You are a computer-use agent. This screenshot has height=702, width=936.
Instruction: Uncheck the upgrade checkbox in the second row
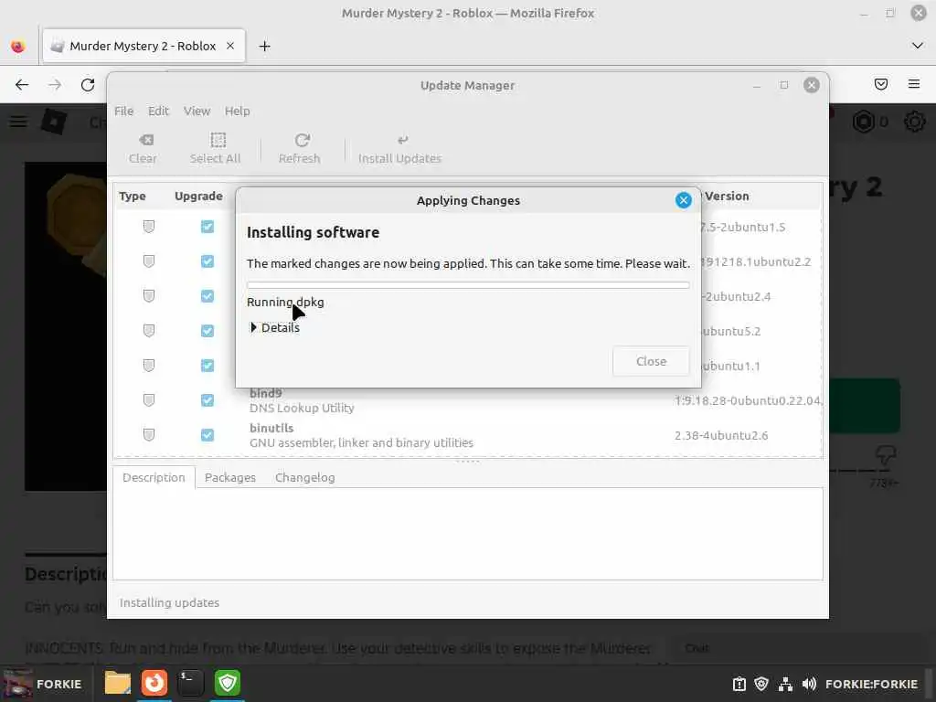click(207, 261)
